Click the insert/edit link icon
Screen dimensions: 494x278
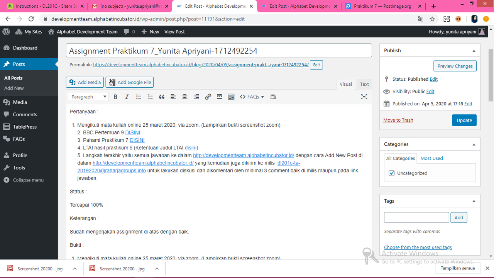pos(208,97)
